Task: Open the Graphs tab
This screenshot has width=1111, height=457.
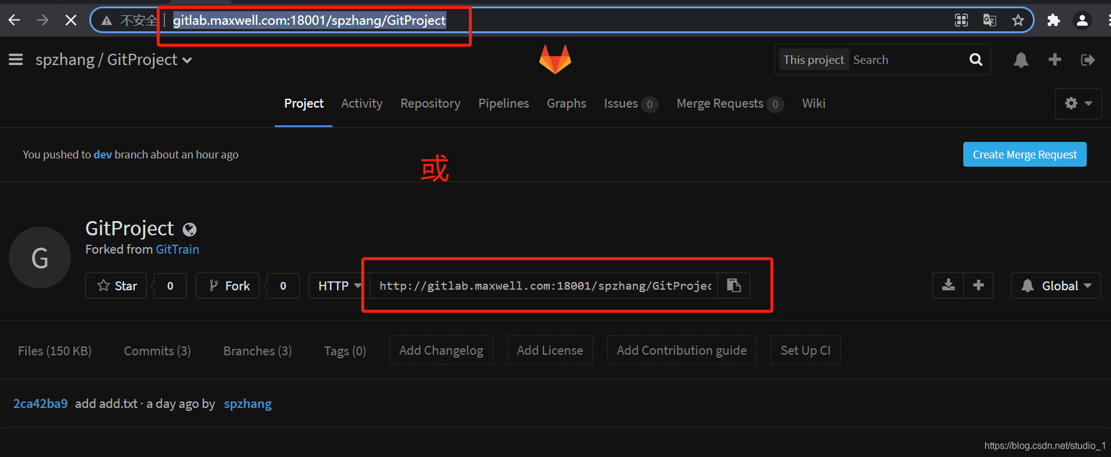Action: tap(566, 103)
